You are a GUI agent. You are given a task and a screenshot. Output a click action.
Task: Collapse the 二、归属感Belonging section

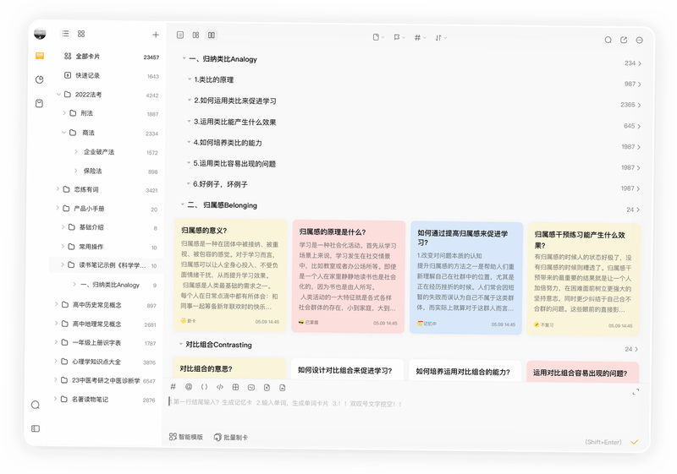pos(182,204)
